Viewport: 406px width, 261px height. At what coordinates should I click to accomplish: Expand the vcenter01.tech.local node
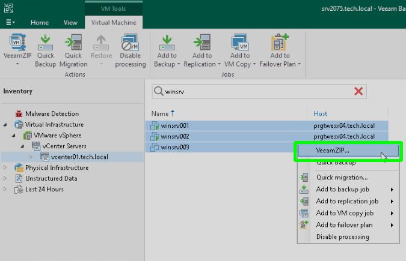click(x=31, y=157)
